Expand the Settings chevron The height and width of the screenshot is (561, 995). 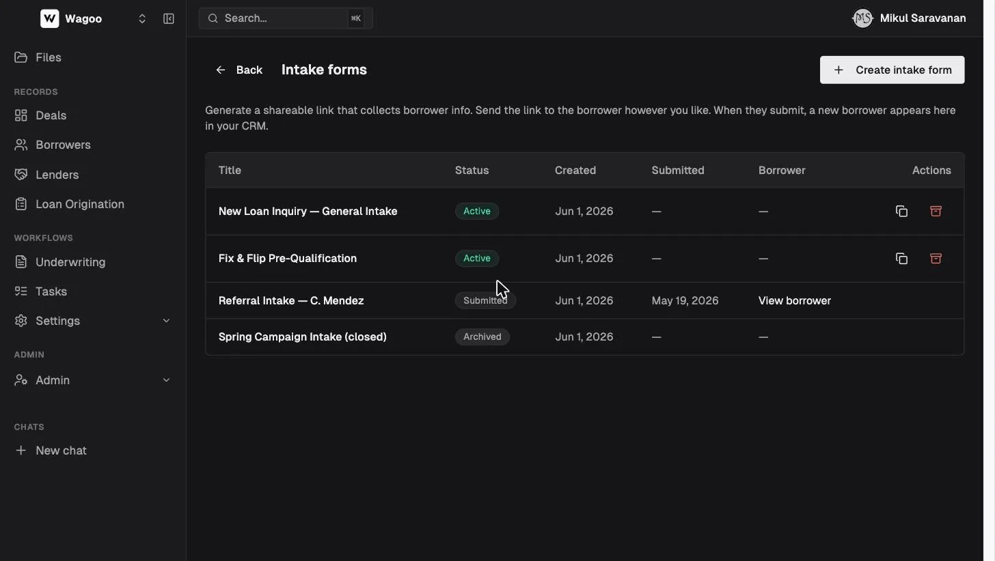pyautogui.click(x=166, y=321)
